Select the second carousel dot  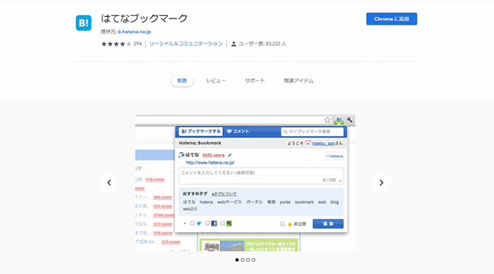243,260
